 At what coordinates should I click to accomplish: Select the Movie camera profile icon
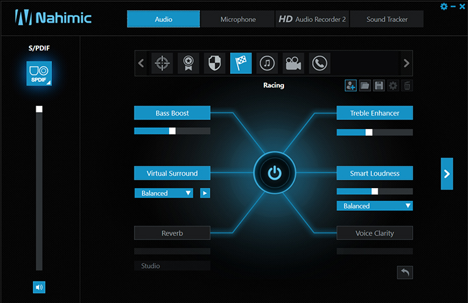point(293,63)
